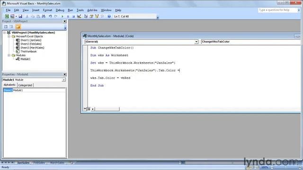Open the Tools menu
Viewport: 303px width, 170px height.
pos(80,10)
